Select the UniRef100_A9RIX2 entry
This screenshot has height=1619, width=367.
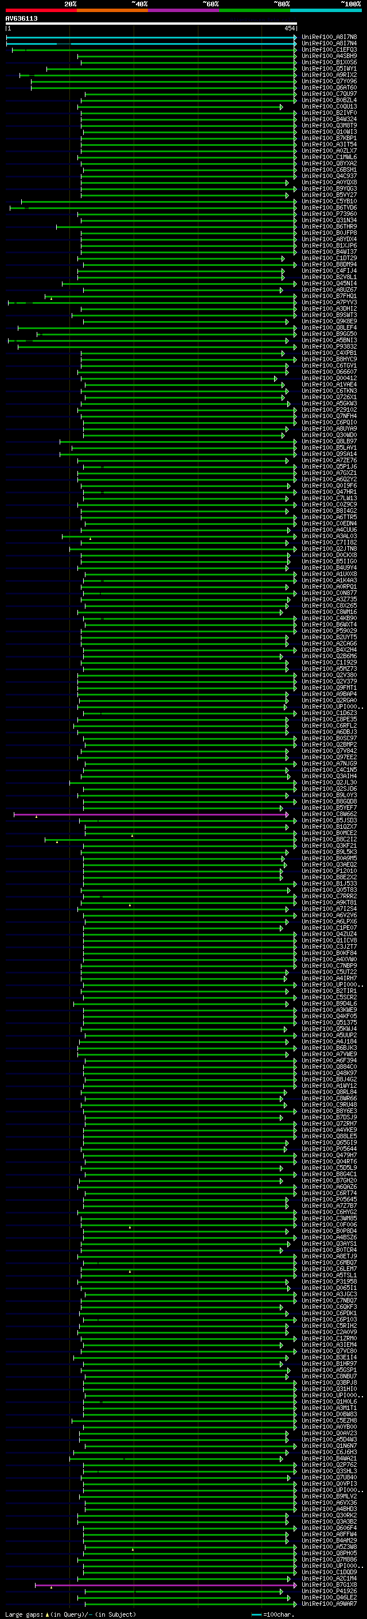coord(329,75)
